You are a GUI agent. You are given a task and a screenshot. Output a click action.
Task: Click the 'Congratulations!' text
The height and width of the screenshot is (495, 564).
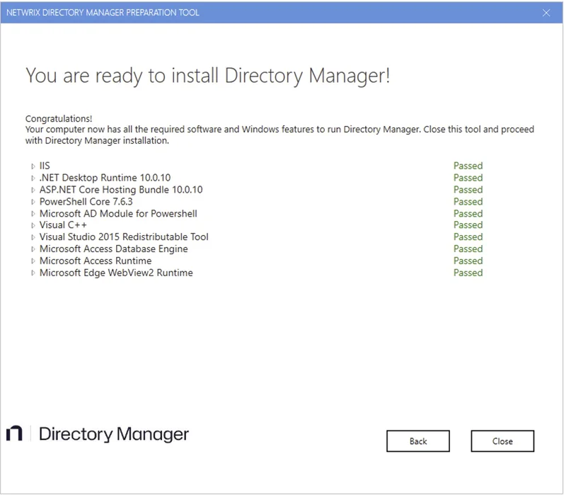point(59,118)
